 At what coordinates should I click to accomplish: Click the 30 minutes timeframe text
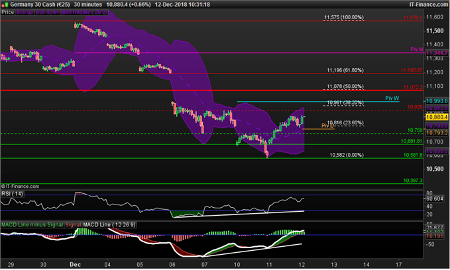88,5
